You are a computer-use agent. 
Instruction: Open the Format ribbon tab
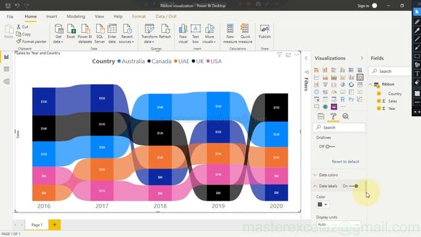pyautogui.click(x=139, y=16)
